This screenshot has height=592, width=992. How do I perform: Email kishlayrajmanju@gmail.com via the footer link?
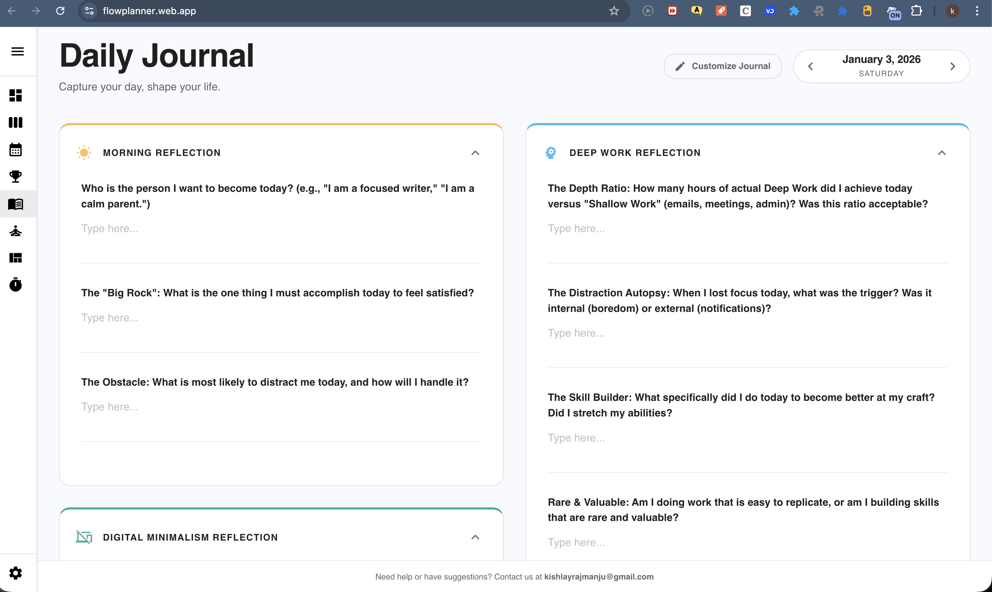click(x=598, y=576)
